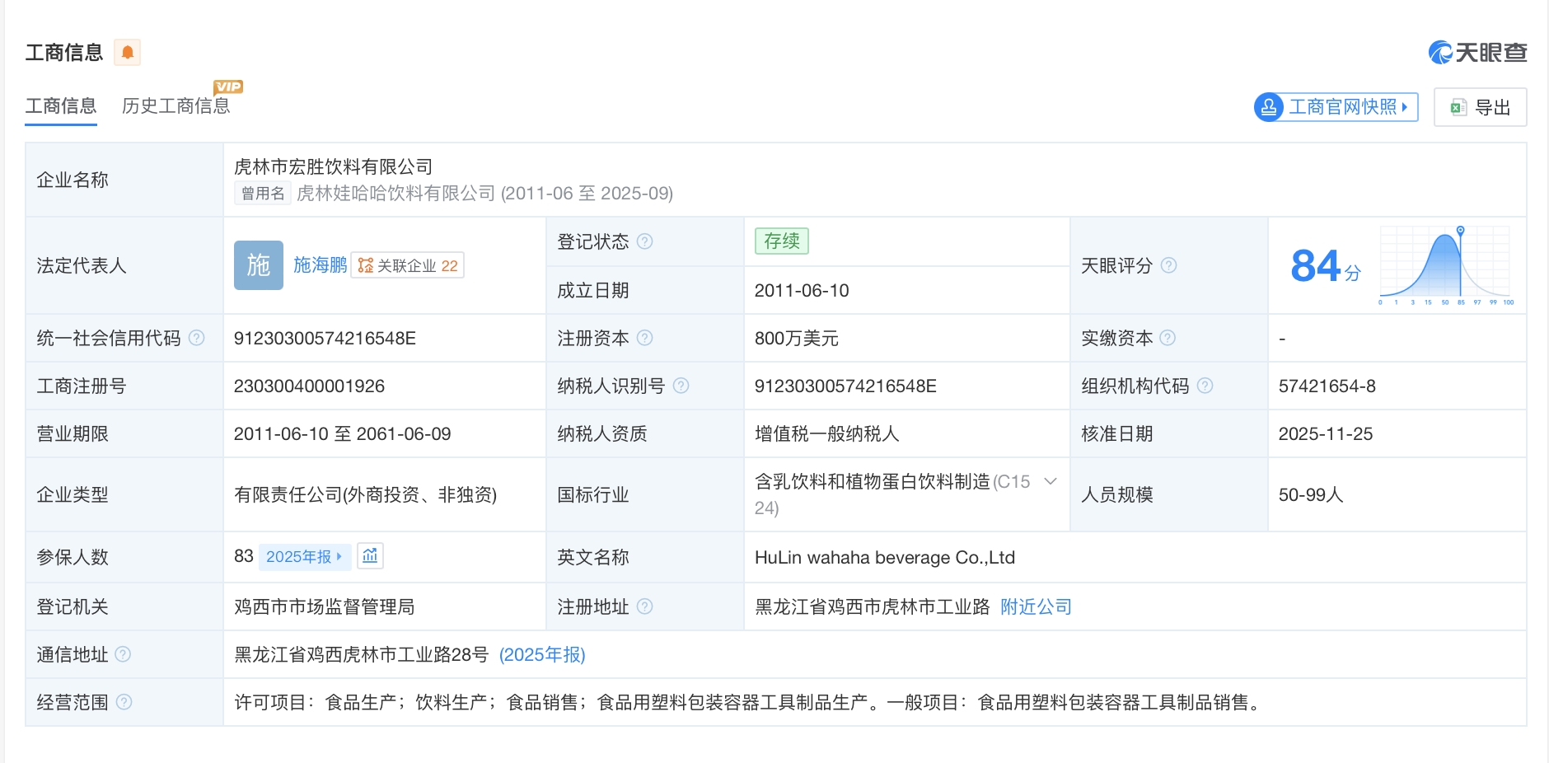Click the help icon beside 统一社会信用代码
The width and height of the screenshot is (1549, 763).
point(197,338)
